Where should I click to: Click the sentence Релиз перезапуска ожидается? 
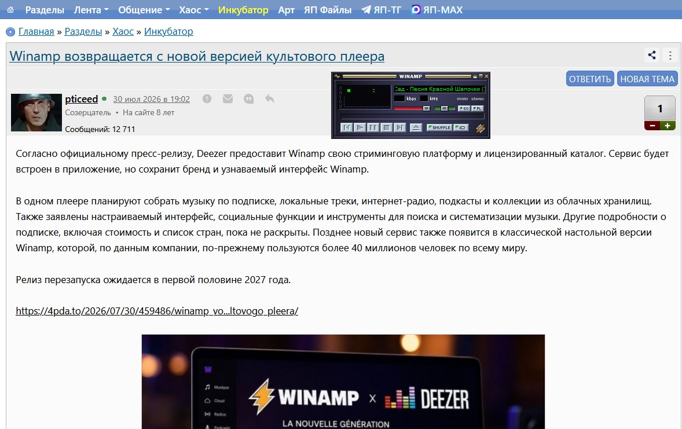pos(153,280)
